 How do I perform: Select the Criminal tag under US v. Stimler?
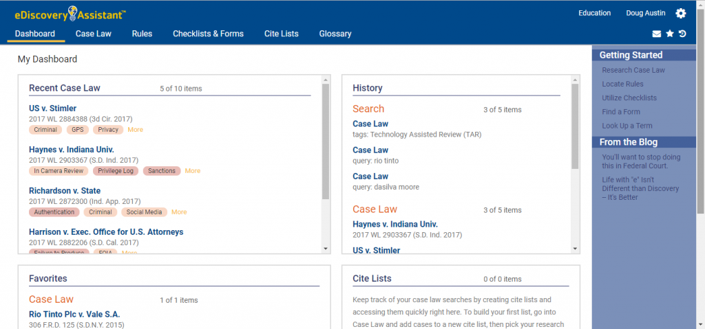[x=45, y=130]
